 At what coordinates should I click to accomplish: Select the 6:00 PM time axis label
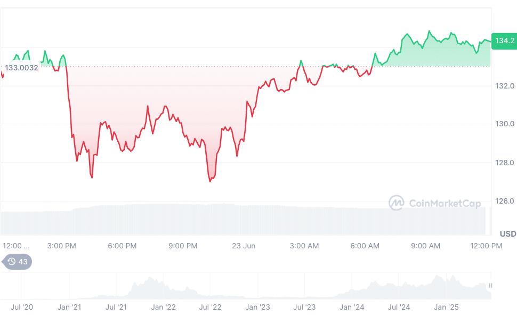tap(122, 246)
